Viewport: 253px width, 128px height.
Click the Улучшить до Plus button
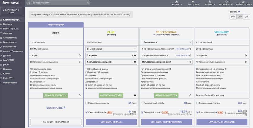click(111, 122)
